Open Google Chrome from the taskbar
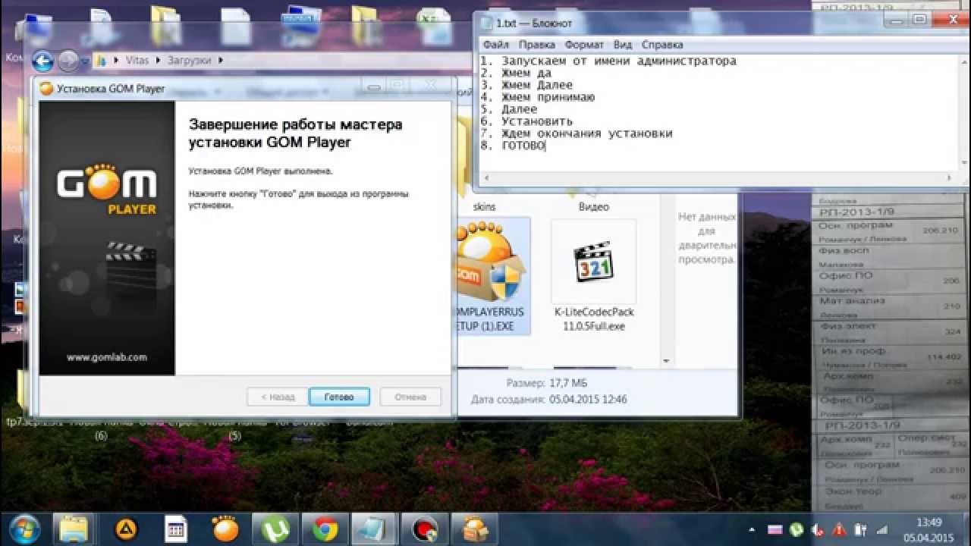 click(x=325, y=529)
